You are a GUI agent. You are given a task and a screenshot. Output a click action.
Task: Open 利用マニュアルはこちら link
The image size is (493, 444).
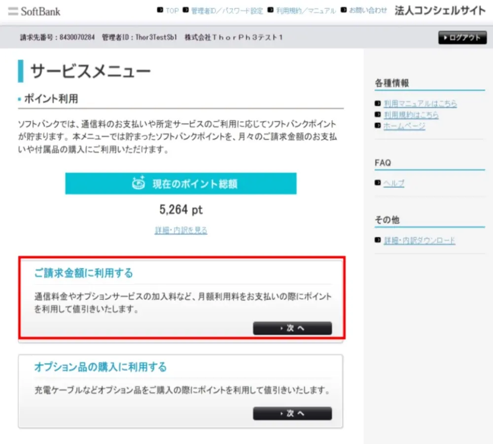[420, 104]
